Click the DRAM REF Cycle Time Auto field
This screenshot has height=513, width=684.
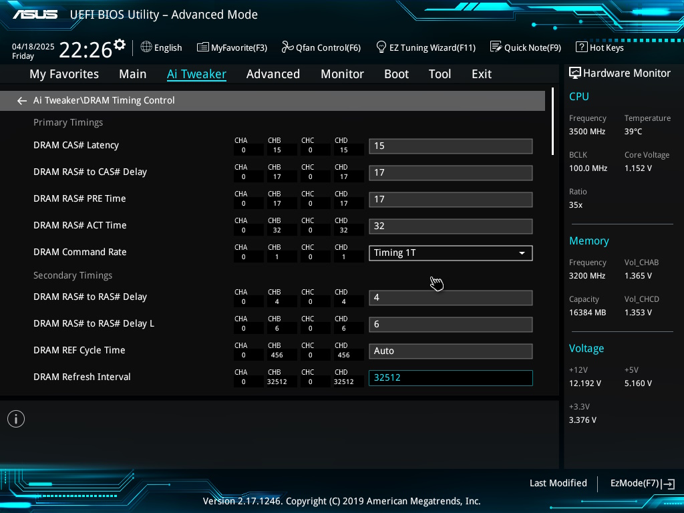(451, 351)
